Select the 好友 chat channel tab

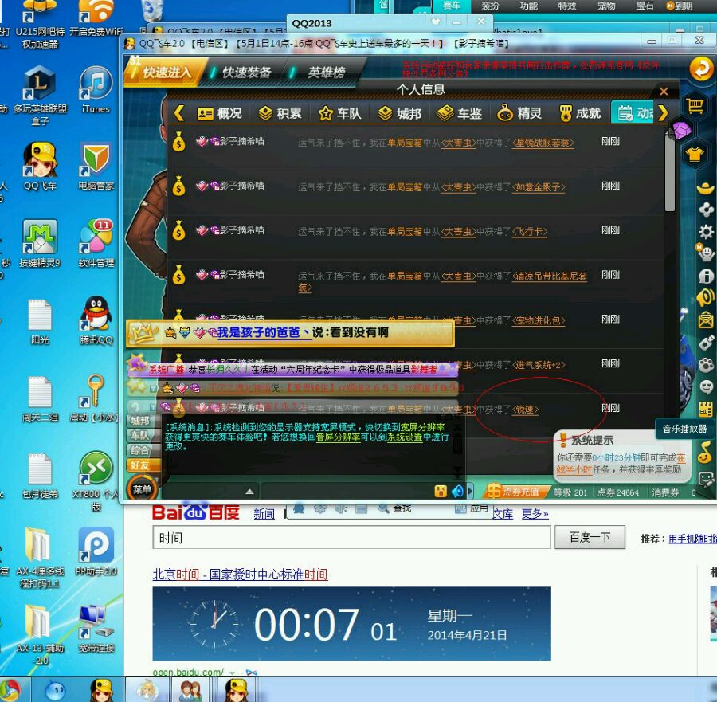142,465
